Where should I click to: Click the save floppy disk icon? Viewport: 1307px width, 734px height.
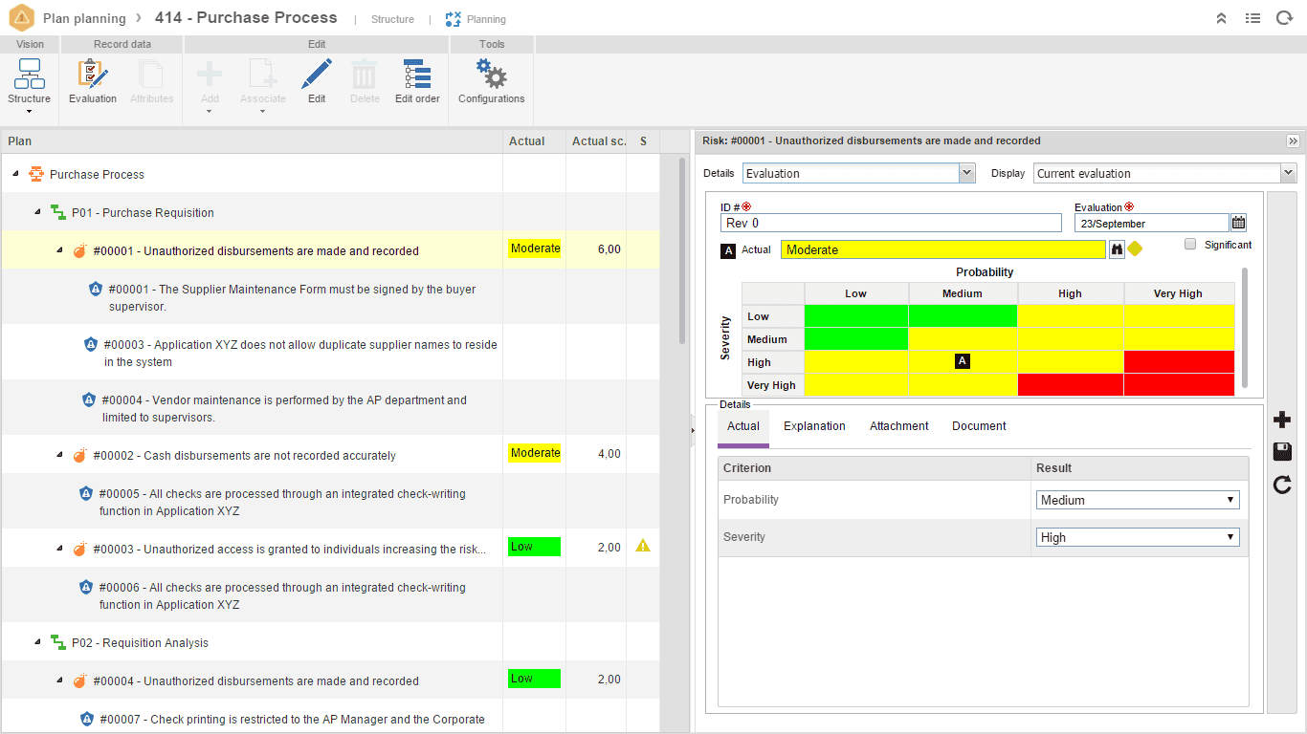point(1283,452)
